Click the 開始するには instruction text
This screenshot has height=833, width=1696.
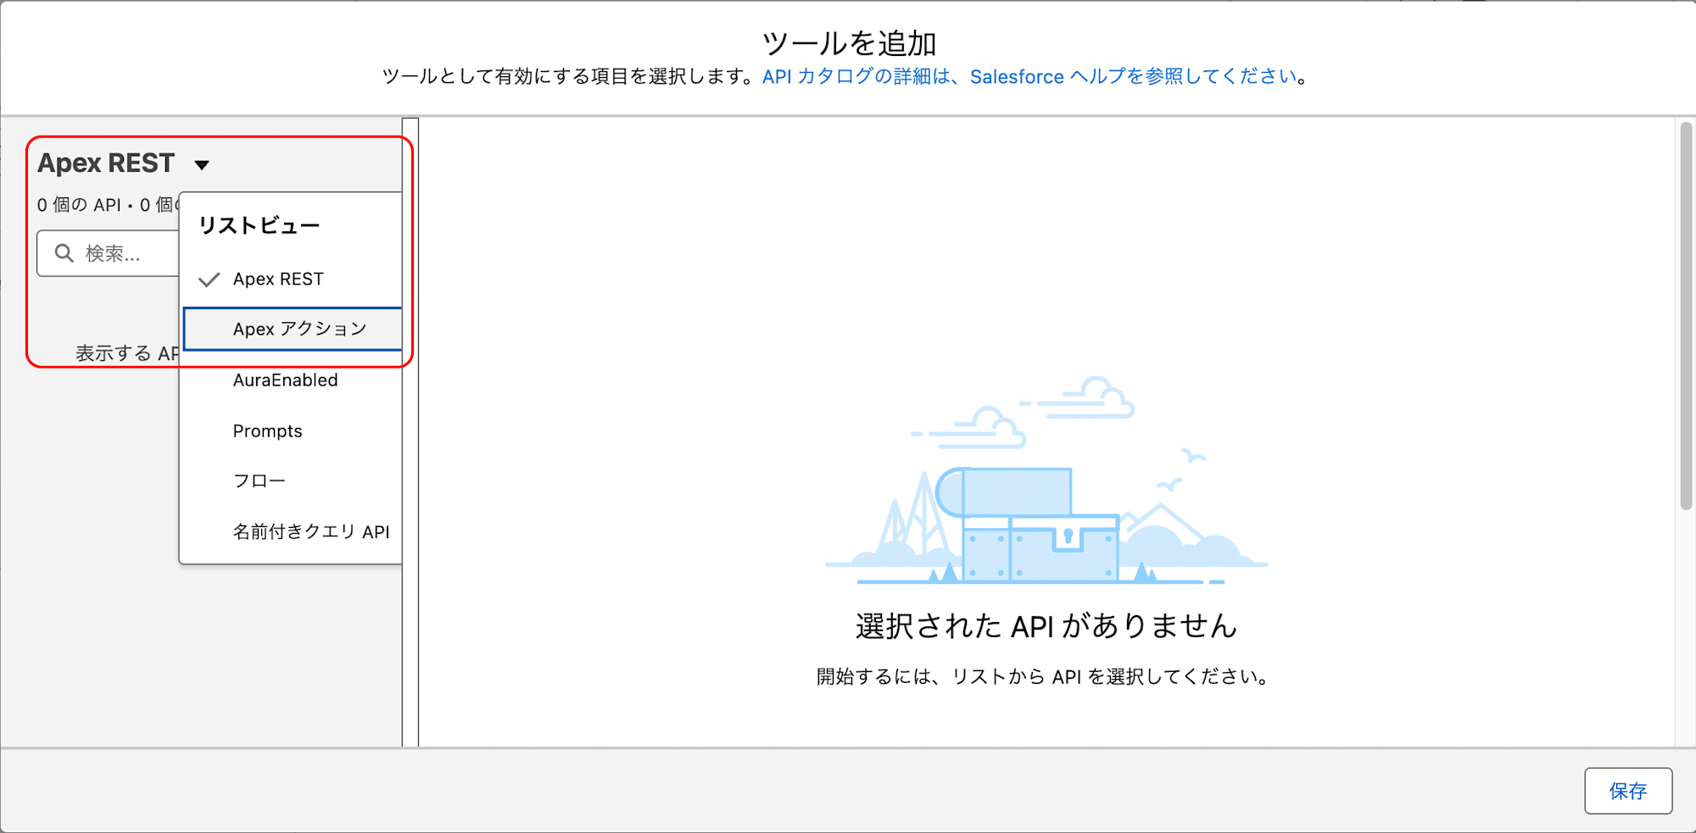(x=1043, y=676)
